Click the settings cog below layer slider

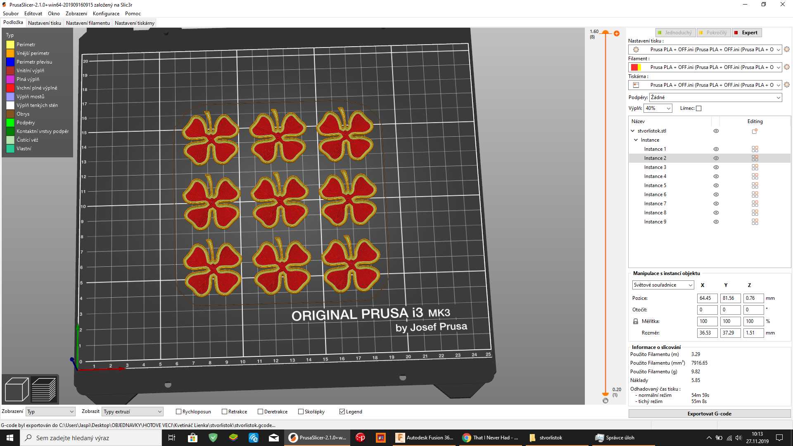605,401
